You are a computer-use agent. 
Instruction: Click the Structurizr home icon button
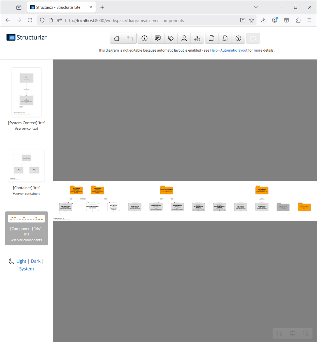tap(116, 38)
